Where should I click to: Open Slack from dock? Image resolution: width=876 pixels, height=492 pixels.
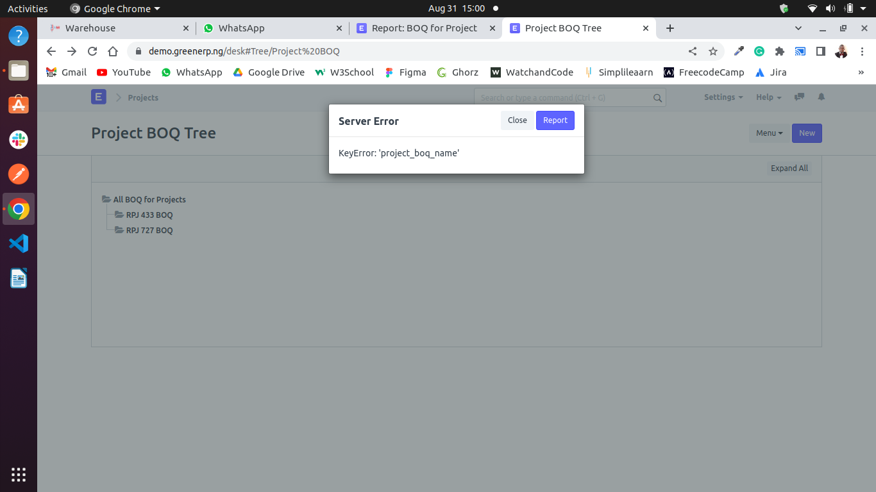[19, 139]
